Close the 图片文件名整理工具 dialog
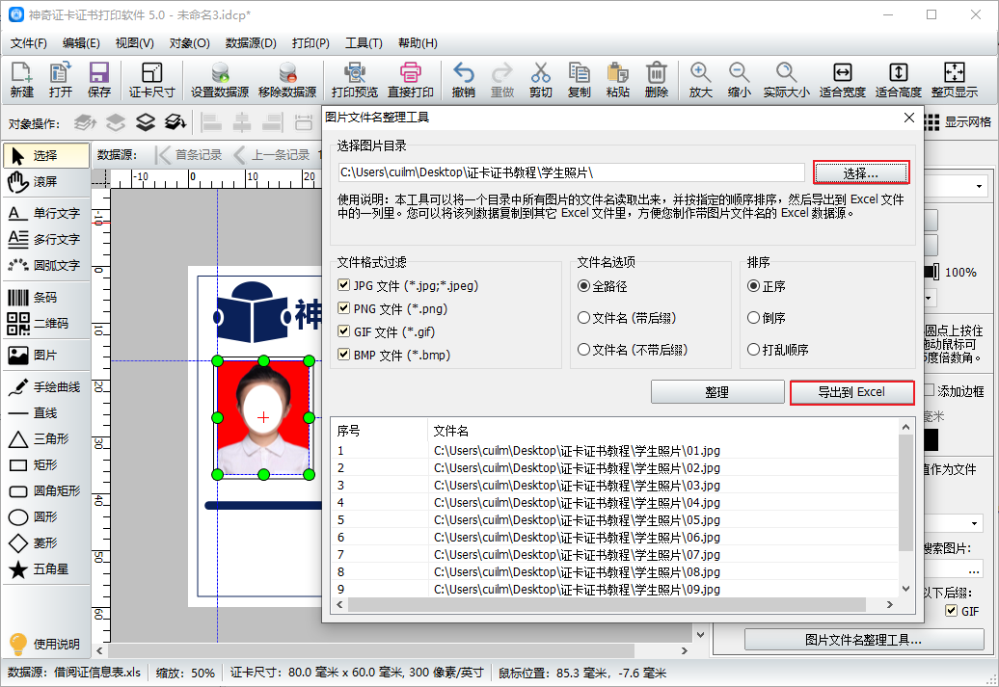 (x=909, y=118)
